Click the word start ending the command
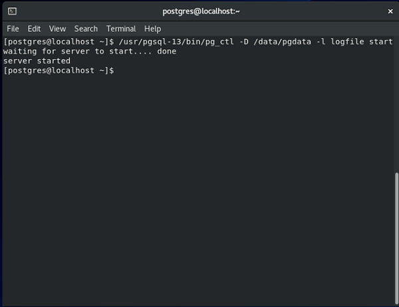The width and height of the screenshot is (399, 307). 381,42
